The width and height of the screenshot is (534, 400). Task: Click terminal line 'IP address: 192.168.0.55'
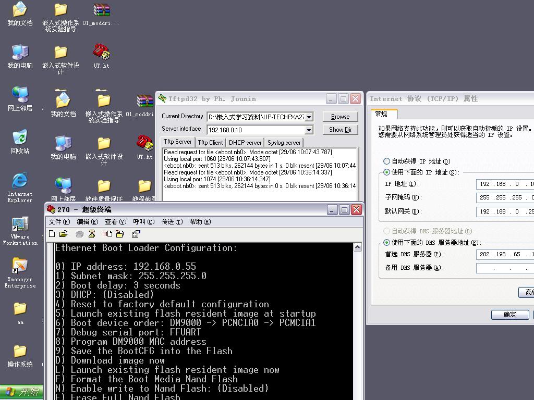[x=126, y=266]
